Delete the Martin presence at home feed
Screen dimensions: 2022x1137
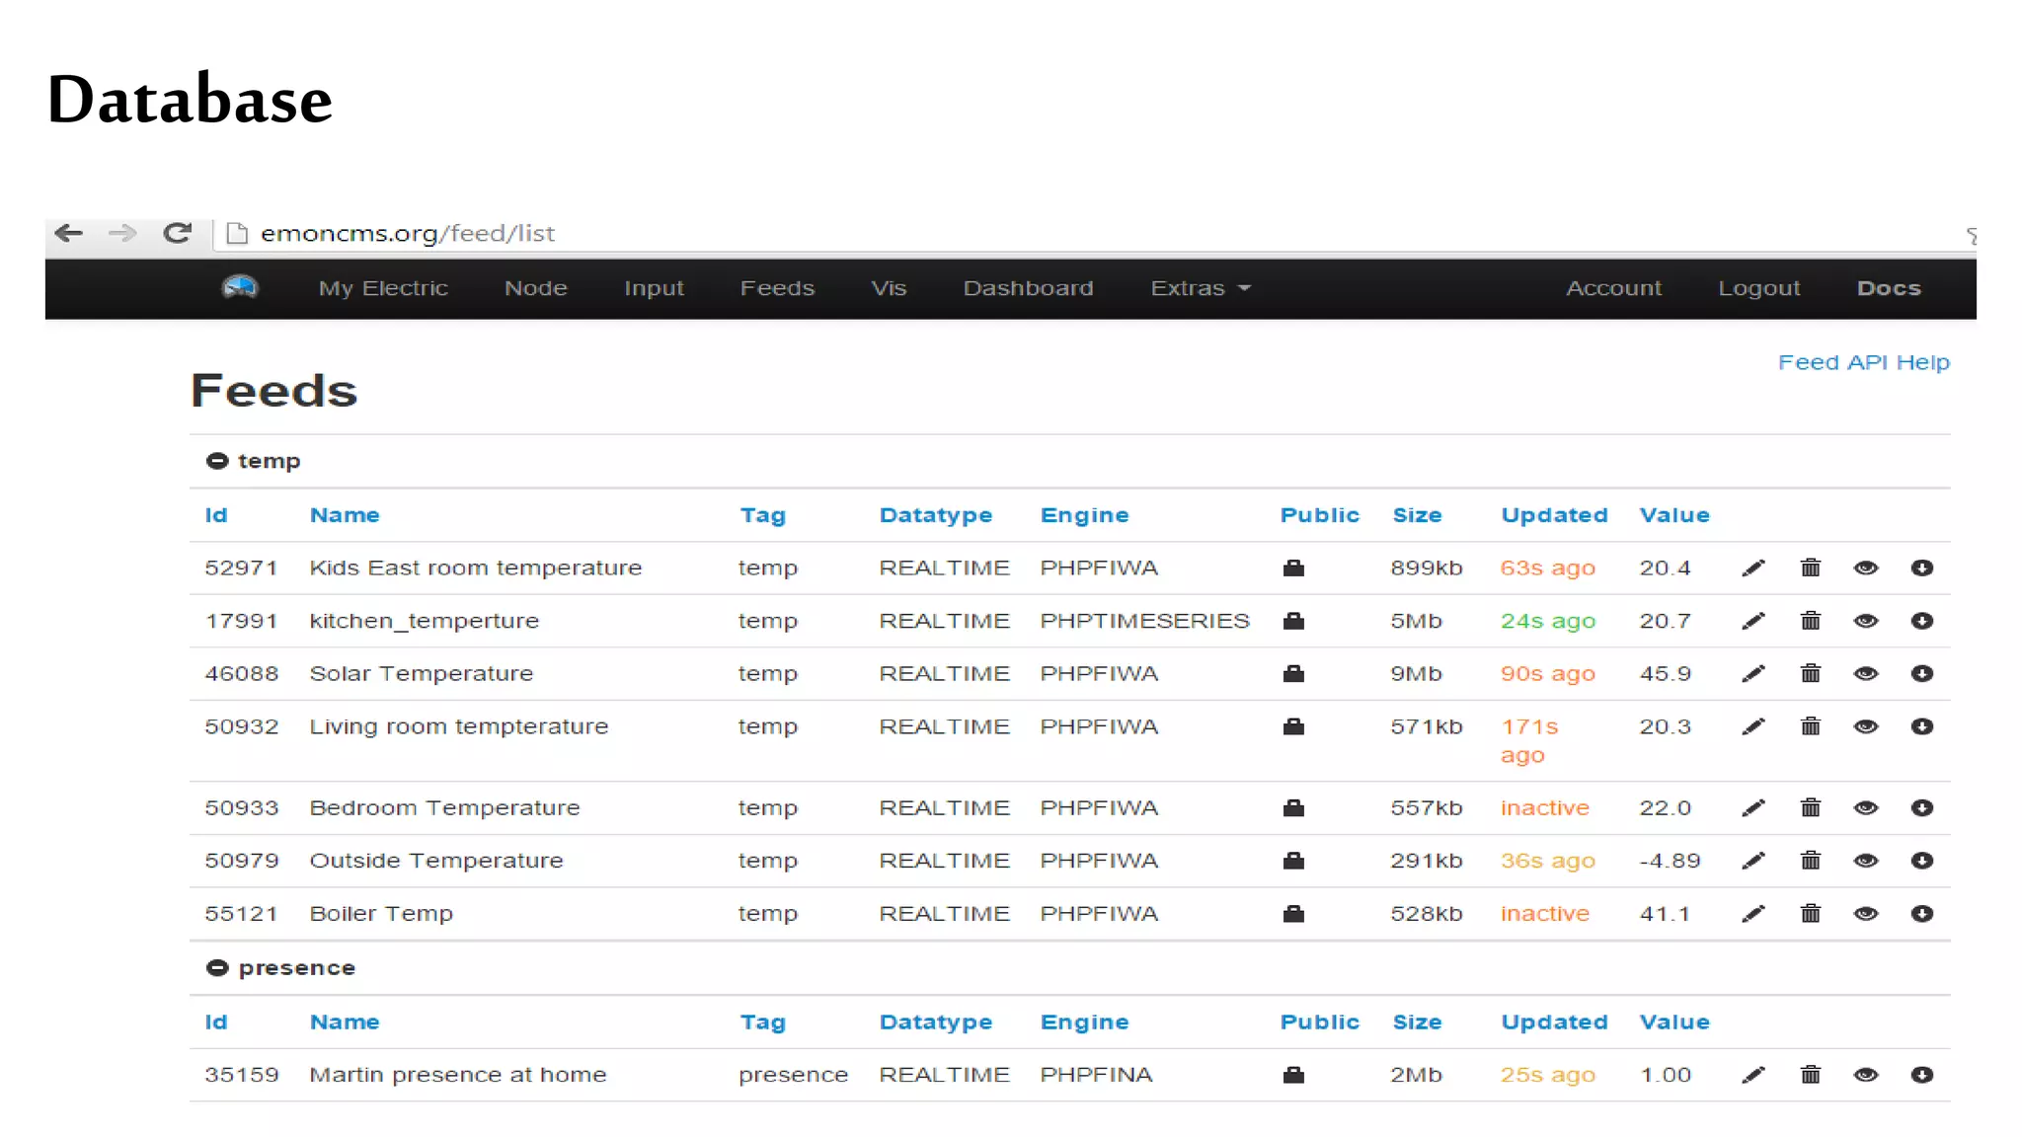pos(1810,1075)
